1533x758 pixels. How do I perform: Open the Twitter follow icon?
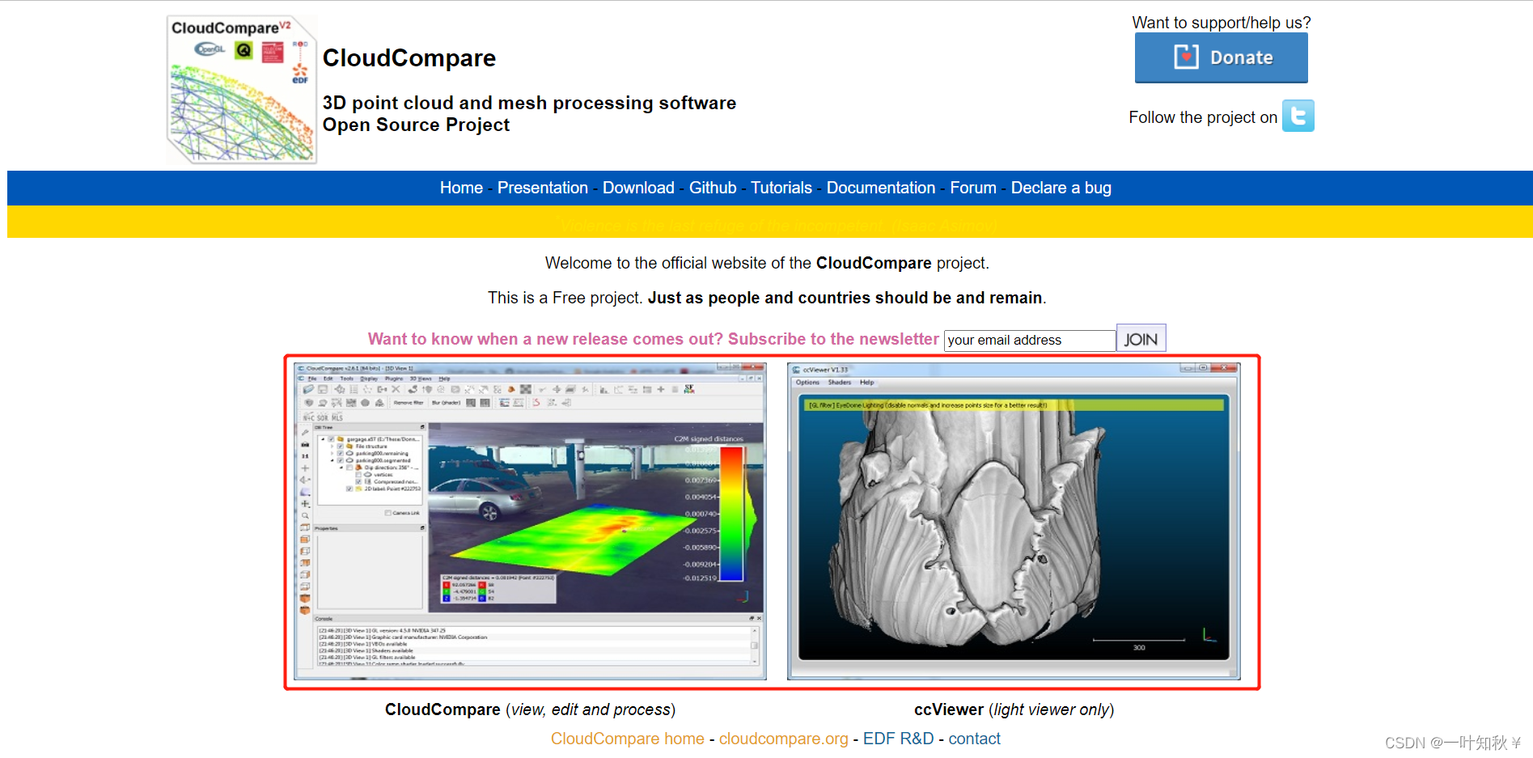pos(1298,116)
